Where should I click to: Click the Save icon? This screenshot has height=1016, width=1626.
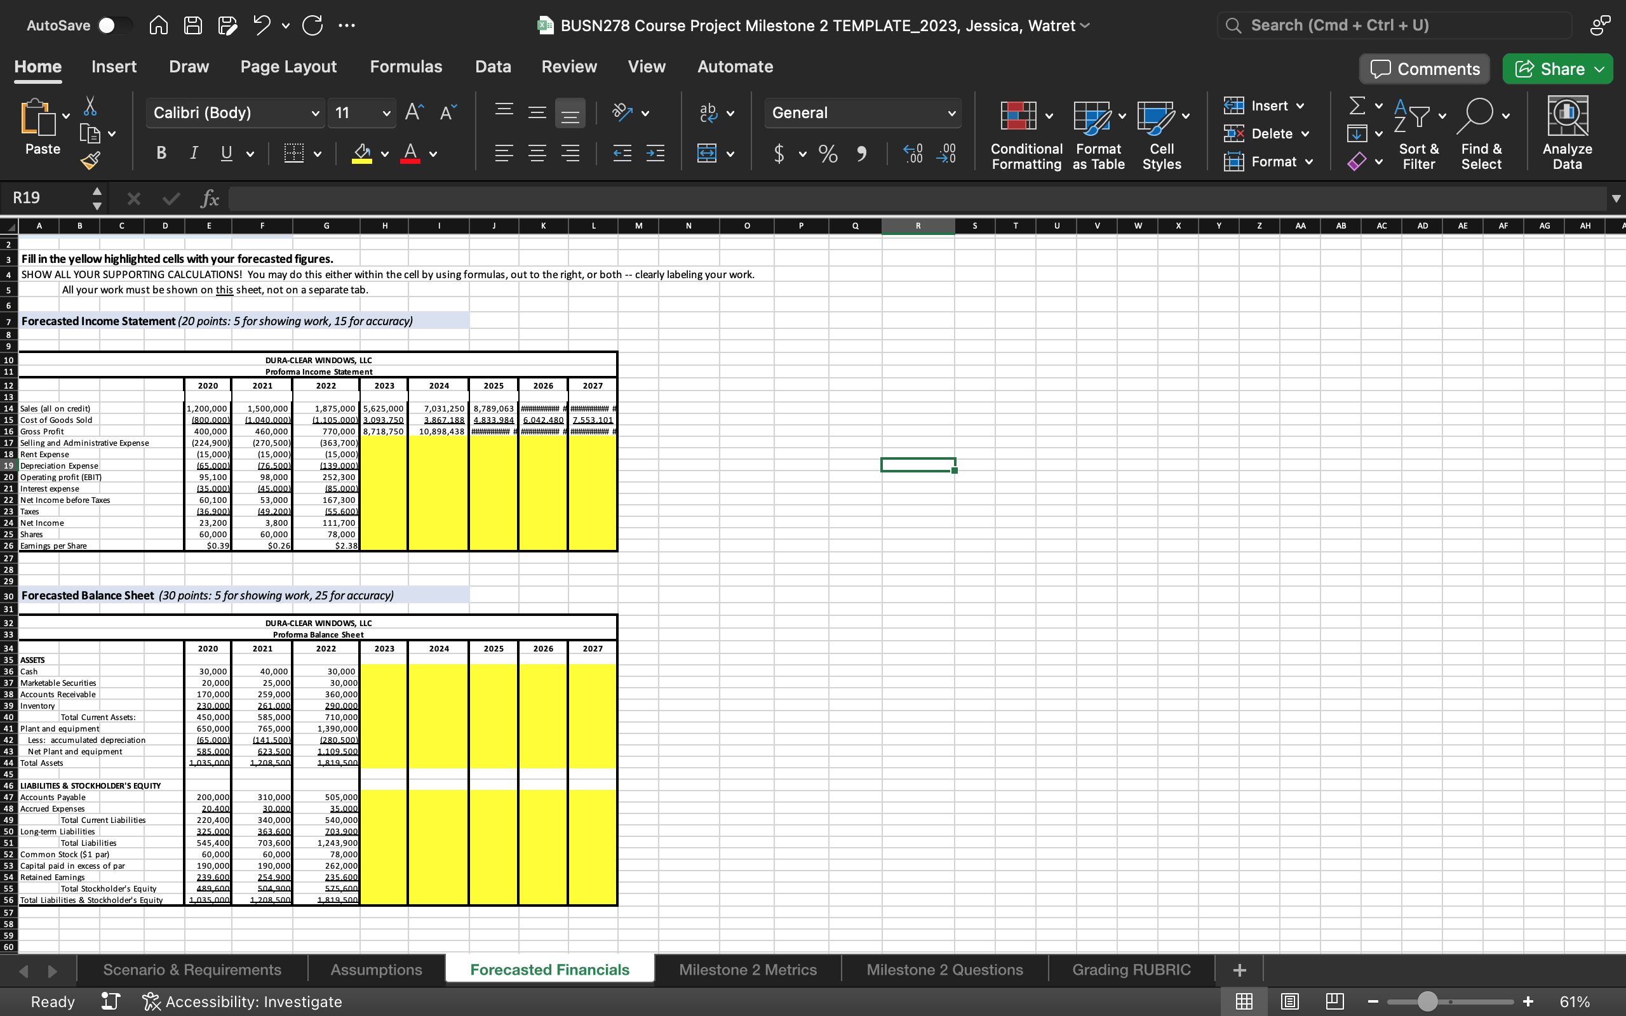[194, 25]
